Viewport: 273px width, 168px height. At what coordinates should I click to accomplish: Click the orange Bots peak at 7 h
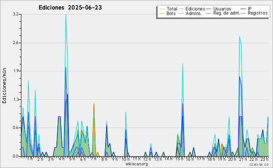(x=94, y=104)
